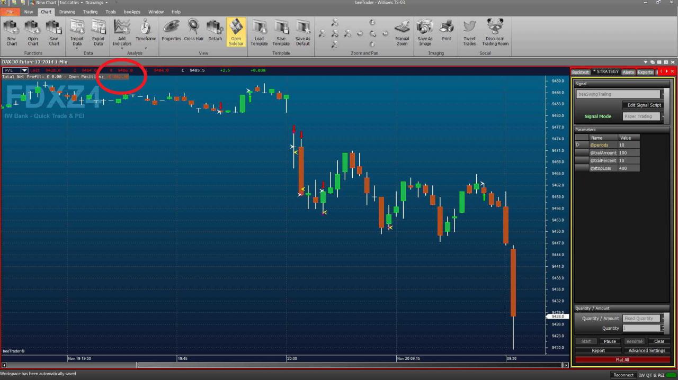Open the Alerts sidebar tab
This screenshot has height=380, width=678.
pos(628,72)
